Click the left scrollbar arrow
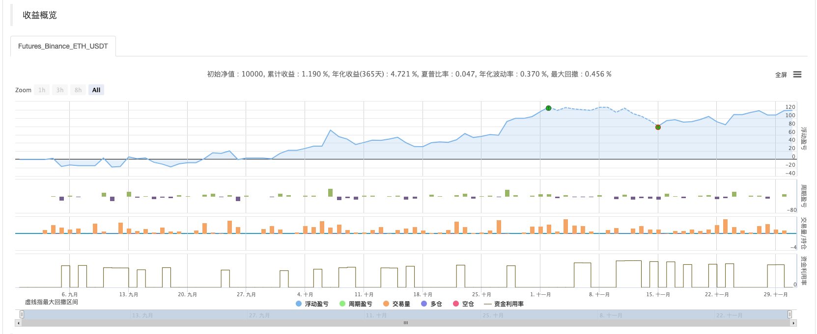The width and height of the screenshot is (817, 334). [x=19, y=323]
